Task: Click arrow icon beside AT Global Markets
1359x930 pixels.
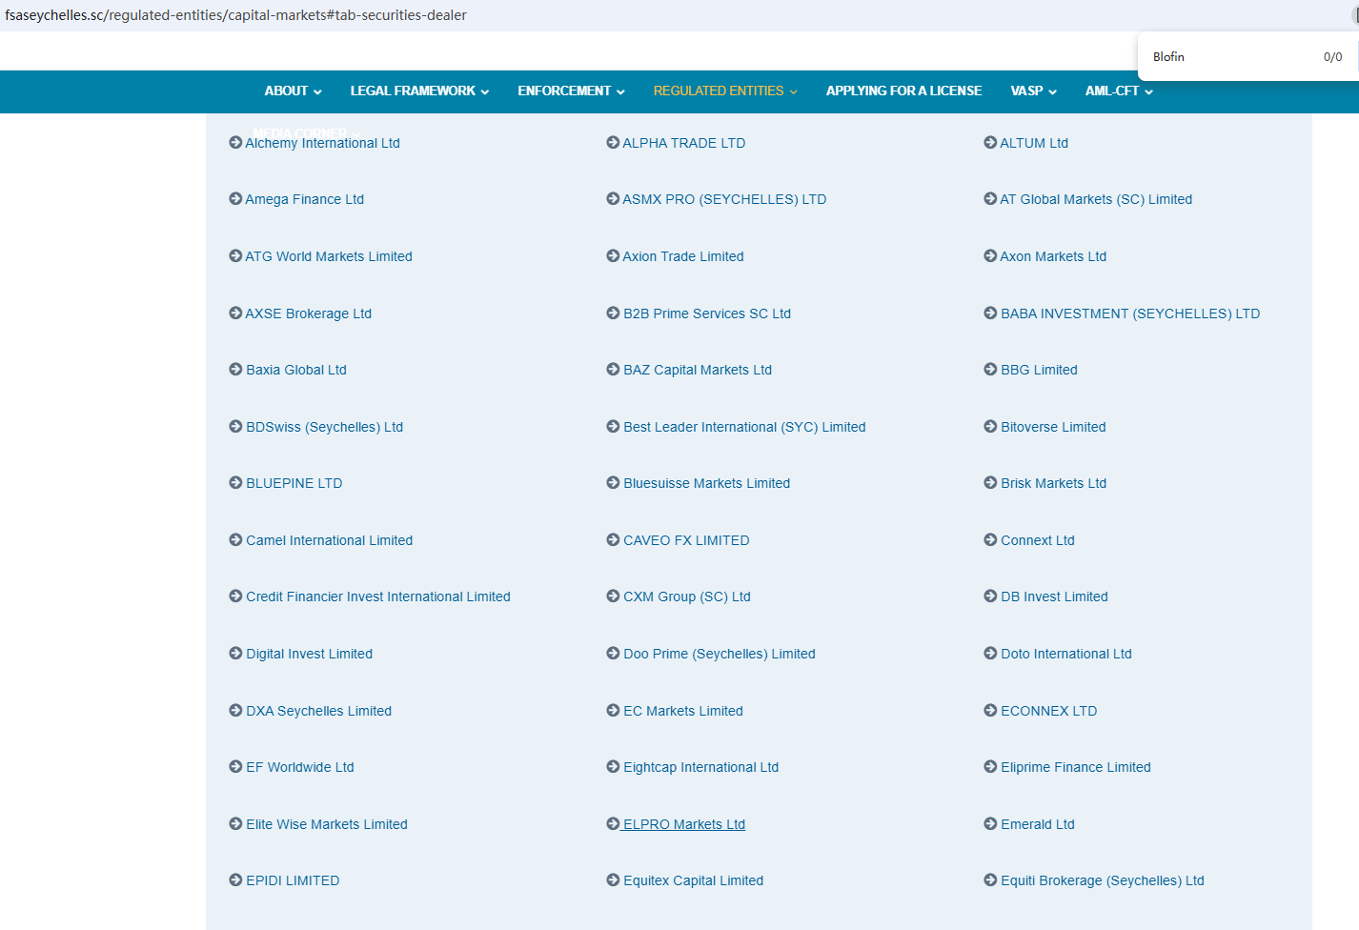Action: [990, 198]
